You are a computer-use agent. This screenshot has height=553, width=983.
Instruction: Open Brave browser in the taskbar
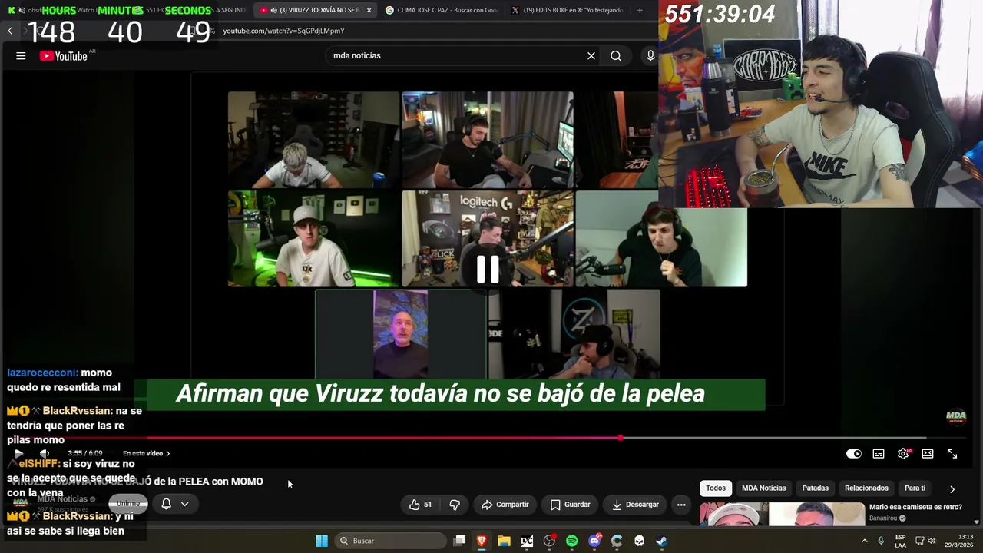tap(482, 541)
